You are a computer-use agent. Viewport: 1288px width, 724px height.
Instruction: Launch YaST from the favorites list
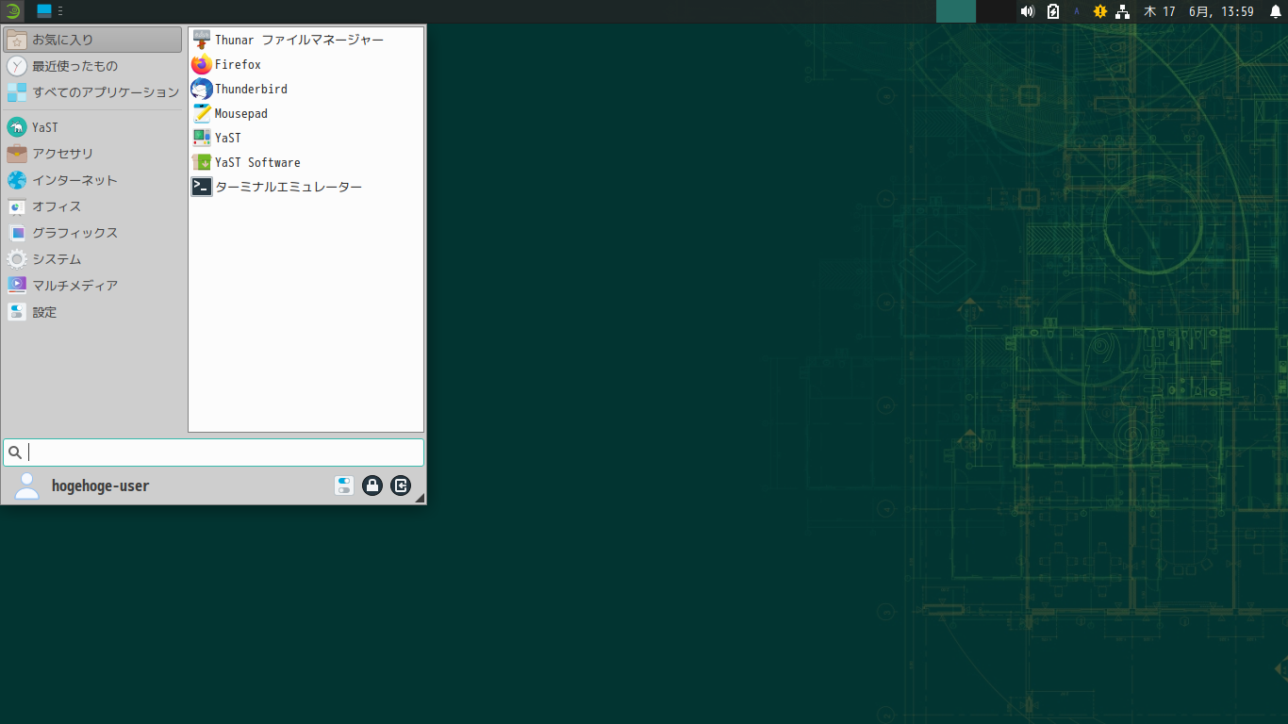[305, 138]
